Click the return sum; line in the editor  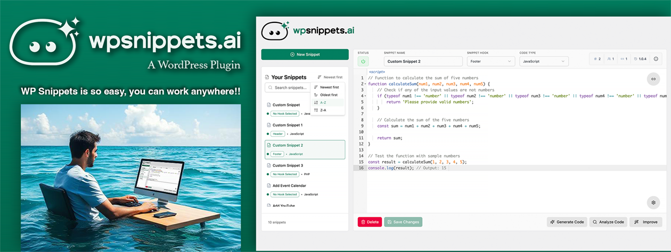pyautogui.click(x=390, y=138)
